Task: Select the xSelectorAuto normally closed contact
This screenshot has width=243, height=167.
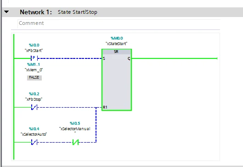Action: (x=34, y=142)
